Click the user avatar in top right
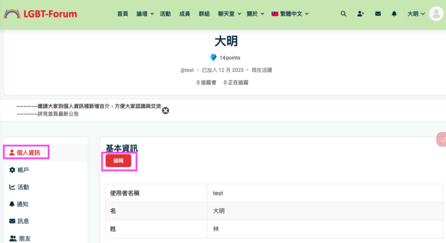Screen dimensions: 446x243 tap(436, 14)
